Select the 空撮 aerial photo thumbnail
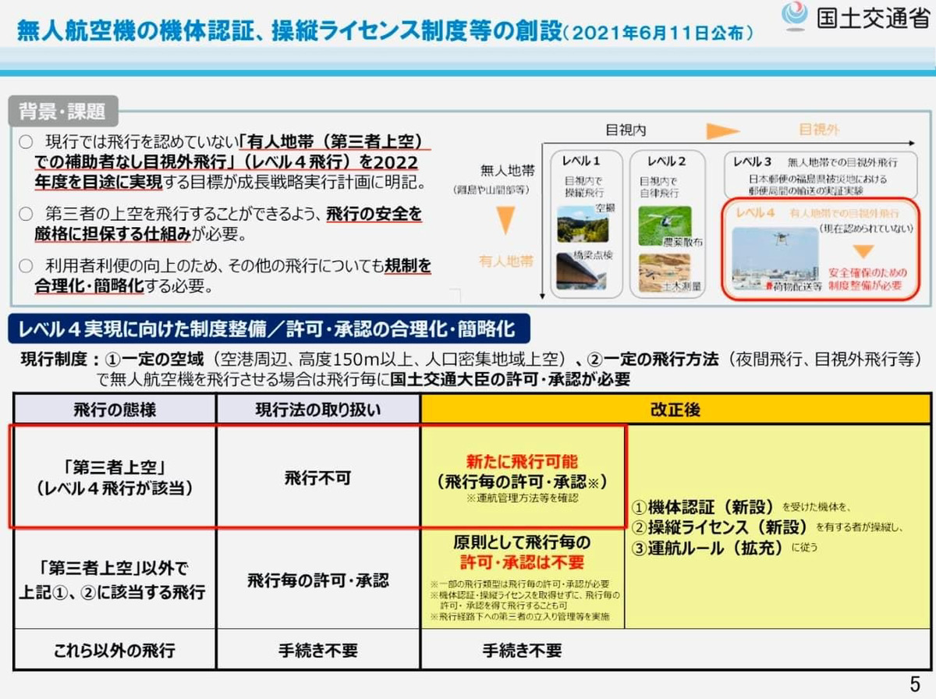This screenshot has height=699, width=936. pos(581,224)
